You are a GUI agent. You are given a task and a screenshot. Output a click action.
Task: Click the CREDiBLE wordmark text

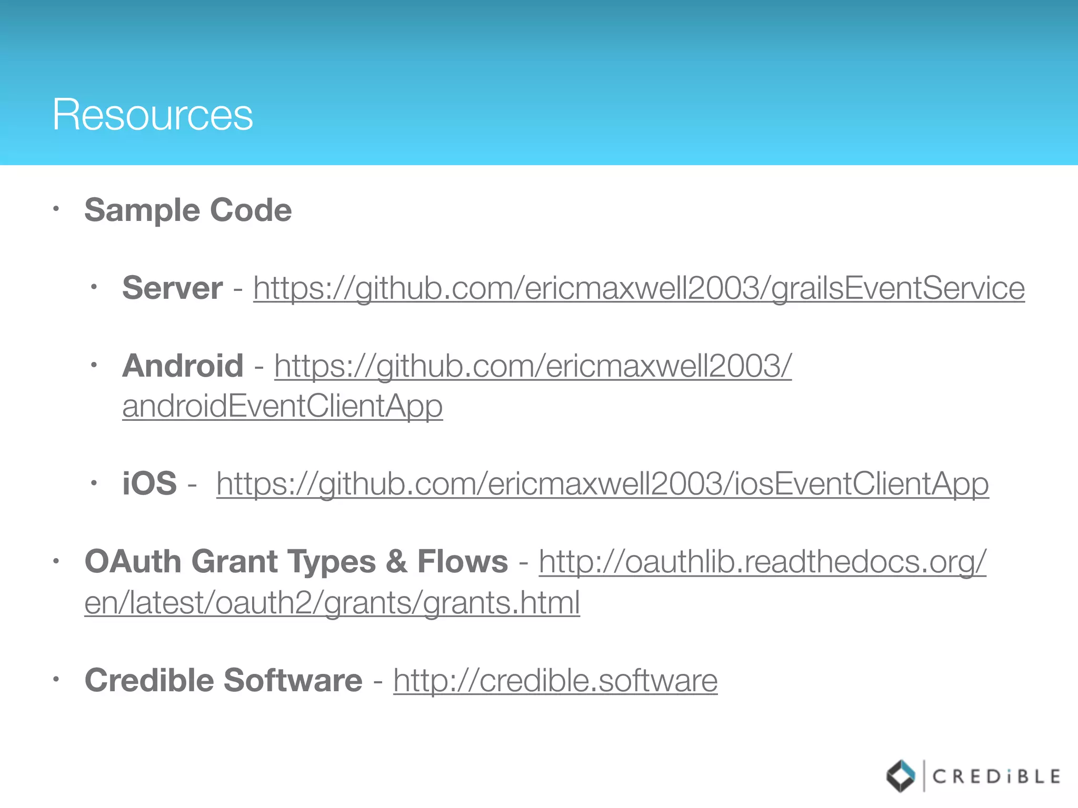point(996,776)
